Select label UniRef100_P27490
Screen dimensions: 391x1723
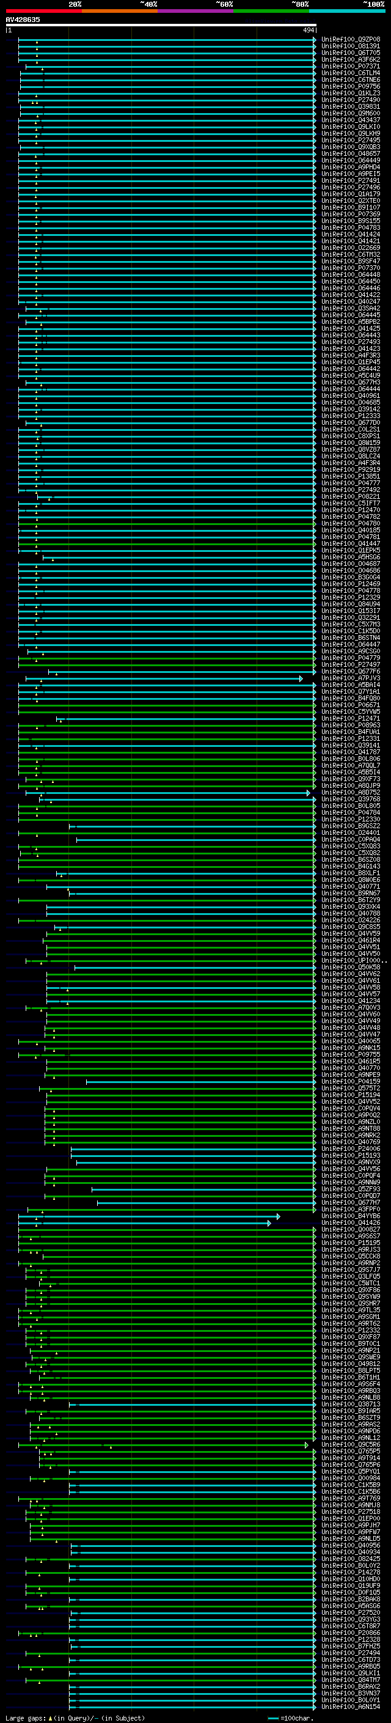pos(351,100)
